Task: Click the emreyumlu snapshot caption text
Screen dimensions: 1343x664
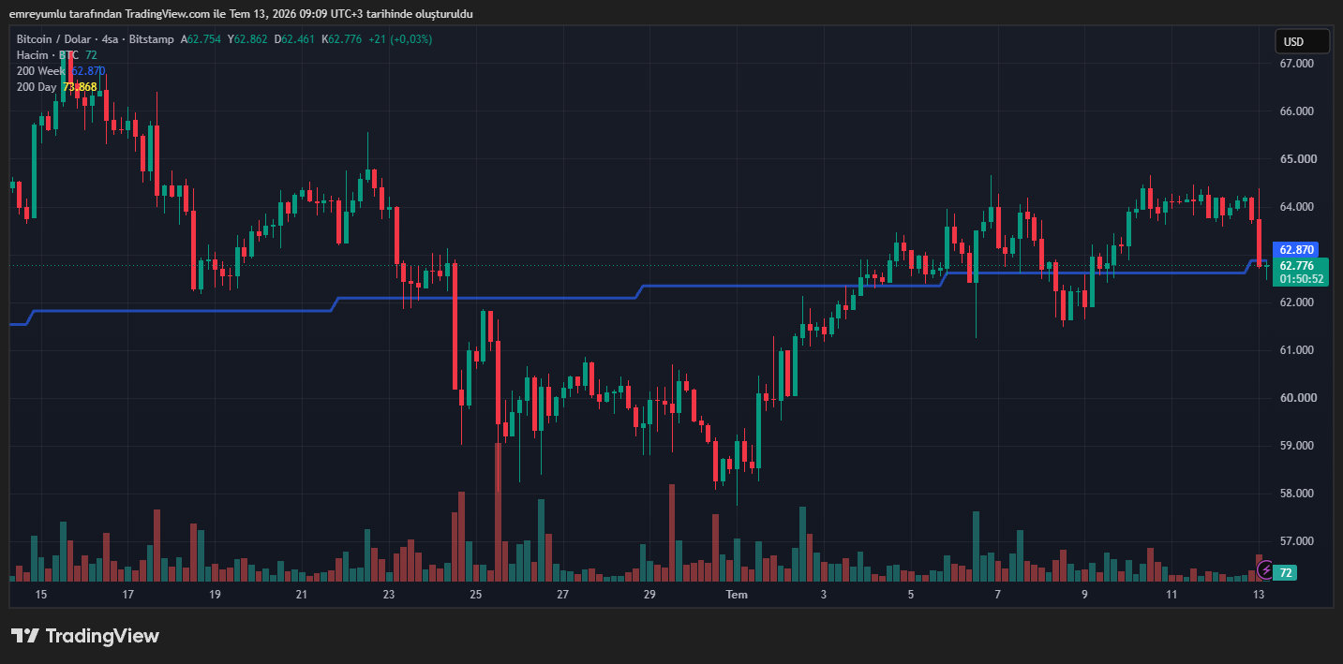Action: point(241,14)
